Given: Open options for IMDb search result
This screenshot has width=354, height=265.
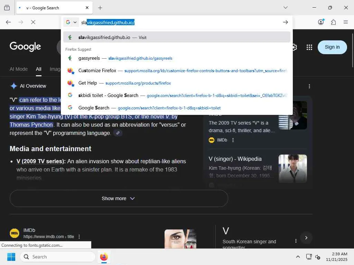Looking at the screenshot, I should tap(79, 237).
